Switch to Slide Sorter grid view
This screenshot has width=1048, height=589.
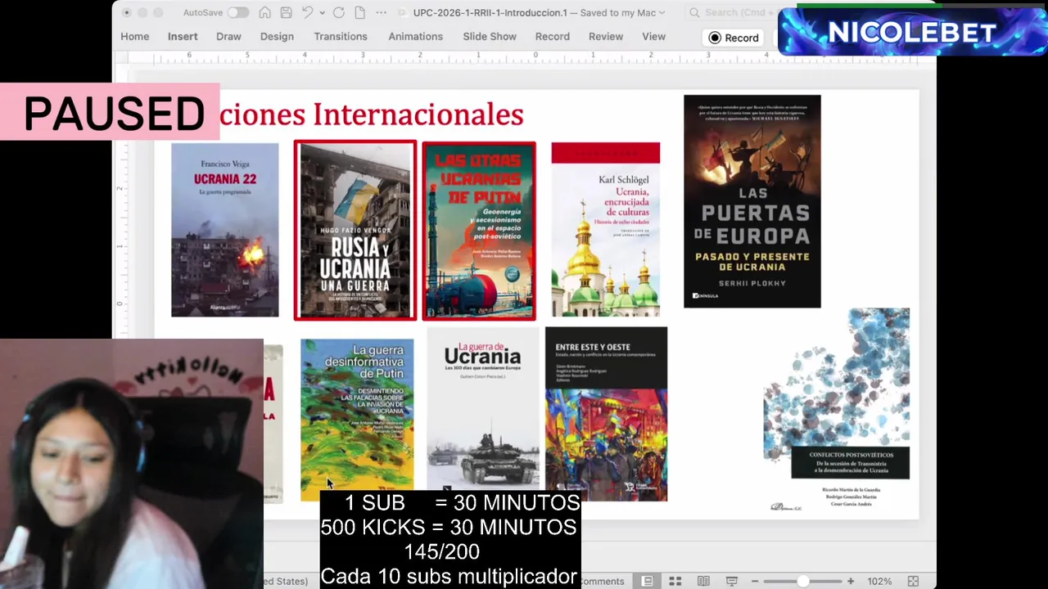click(x=675, y=581)
